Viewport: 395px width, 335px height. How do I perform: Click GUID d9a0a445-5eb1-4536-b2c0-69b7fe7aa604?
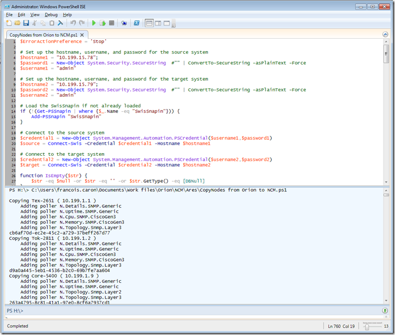pos(59,271)
